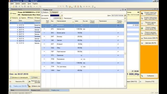Open the Действия (Alt+F9) button
The height and width of the screenshot is (94, 167).
[x=149, y=43]
